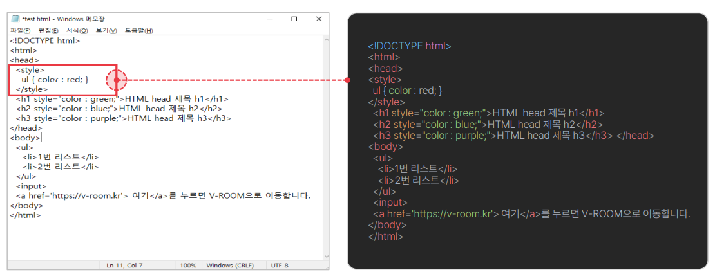The width and height of the screenshot is (715, 279).
Task: Click the v-room.kr anchor line in dark panel
Action: pos(531,214)
